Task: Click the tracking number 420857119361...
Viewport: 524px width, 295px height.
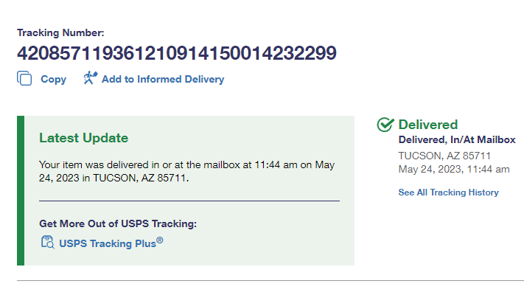Action: click(177, 53)
